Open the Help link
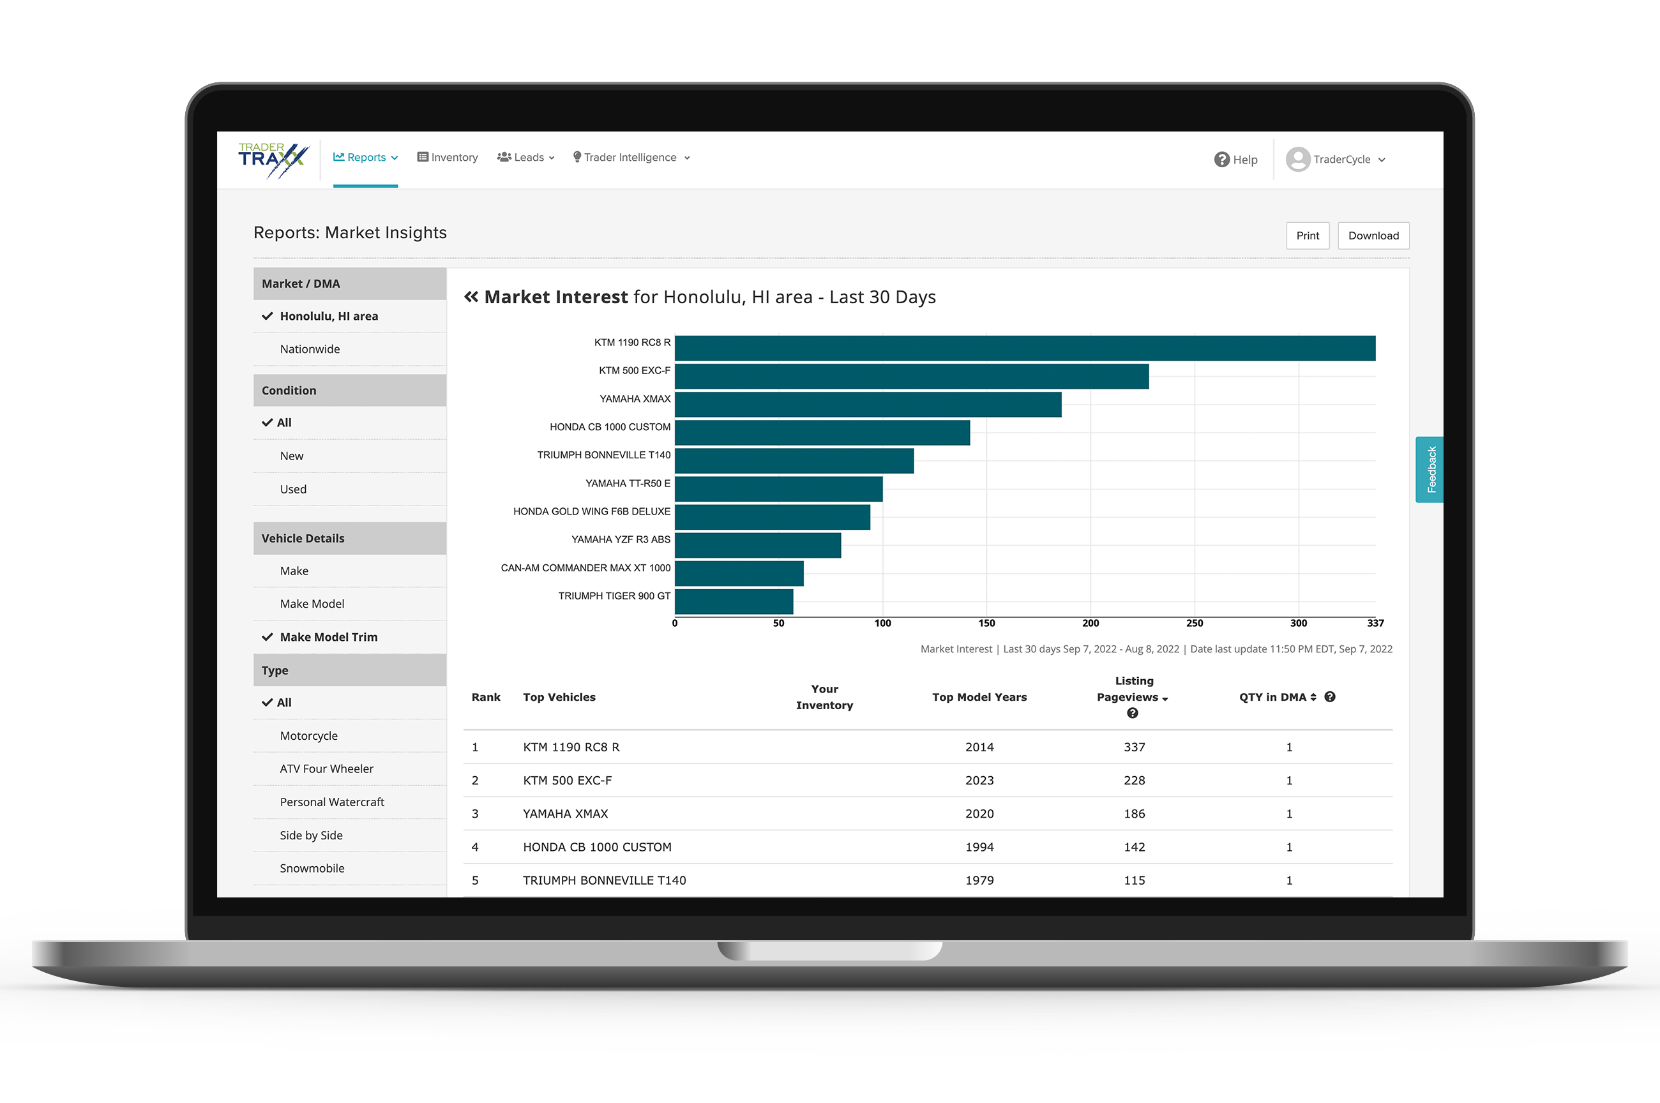Image resolution: width=1660 pixels, height=1103 pixels. point(1236,160)
